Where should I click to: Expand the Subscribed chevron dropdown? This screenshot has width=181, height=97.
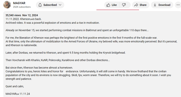pos(60,5)
